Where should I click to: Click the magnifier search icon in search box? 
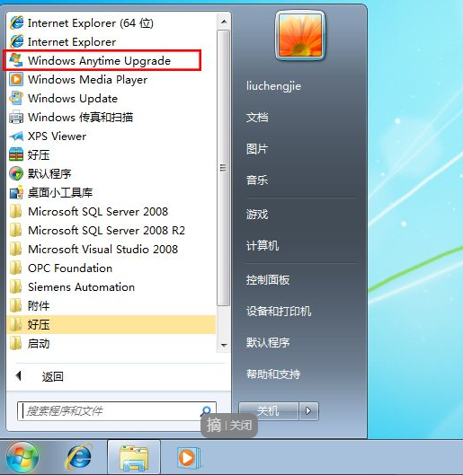pyautogui.click(x=206, y=411)
